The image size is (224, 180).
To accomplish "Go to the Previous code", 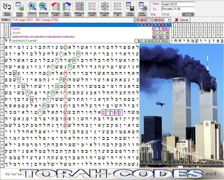I will (x=56, y=9).
